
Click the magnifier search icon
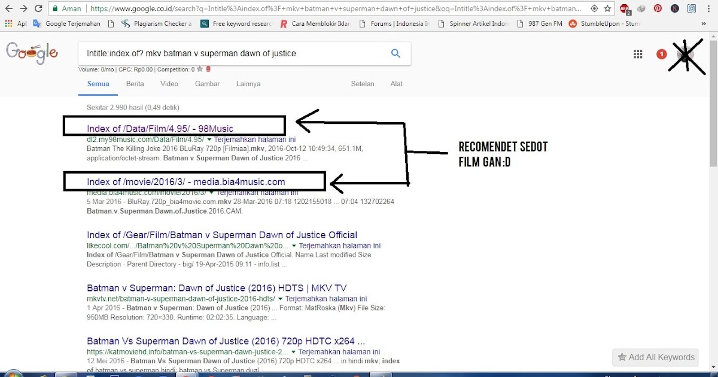395,53
